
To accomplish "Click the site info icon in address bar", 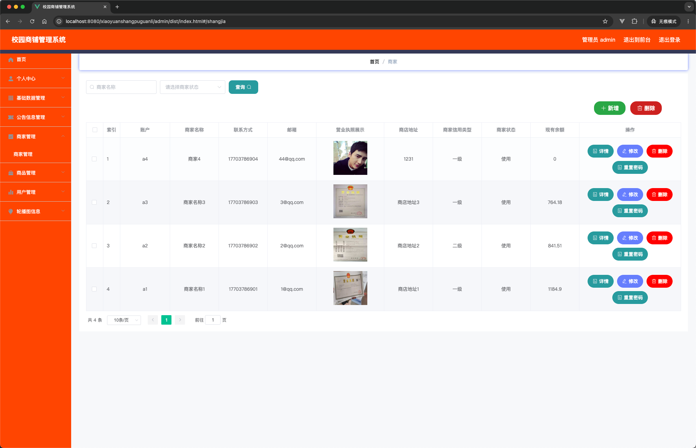I will (59, 21).
